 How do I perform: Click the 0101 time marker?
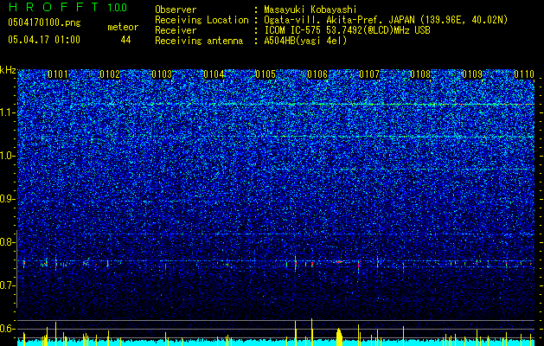[58, 74]
